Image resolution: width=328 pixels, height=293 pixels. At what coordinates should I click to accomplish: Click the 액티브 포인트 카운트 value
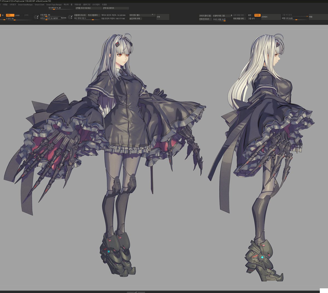[113, 15]
